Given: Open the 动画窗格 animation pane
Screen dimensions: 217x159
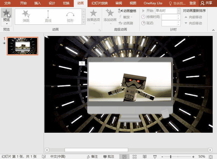Looking at the screenshot, I should (x=127, y=11).
